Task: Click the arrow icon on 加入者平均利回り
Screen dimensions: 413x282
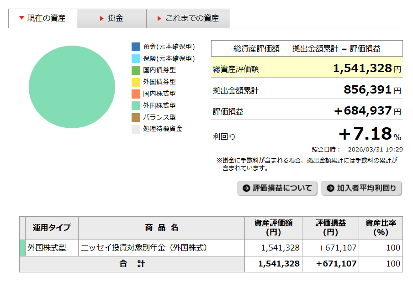Action: (330, 188)
